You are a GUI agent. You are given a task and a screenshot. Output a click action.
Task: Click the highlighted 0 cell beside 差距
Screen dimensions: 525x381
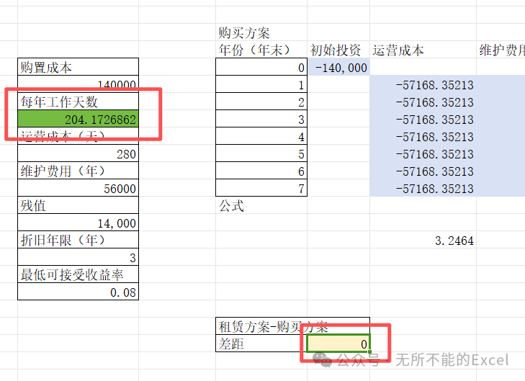point(338,344)
